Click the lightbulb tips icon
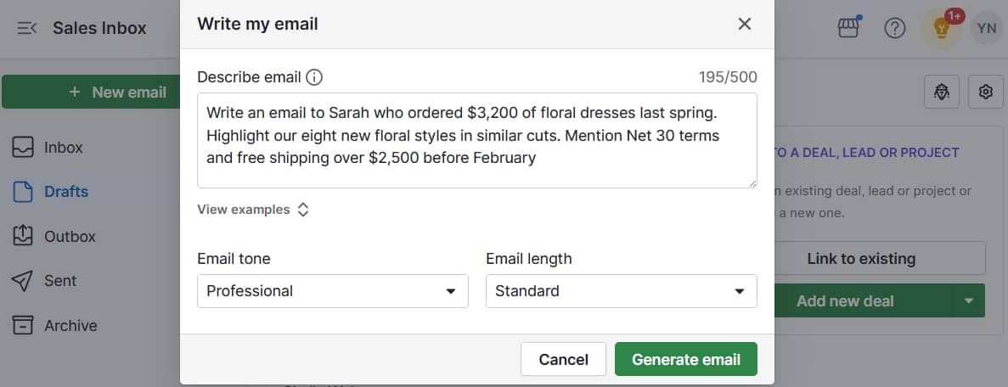The image size is (1008, 387). pos(941,28)
